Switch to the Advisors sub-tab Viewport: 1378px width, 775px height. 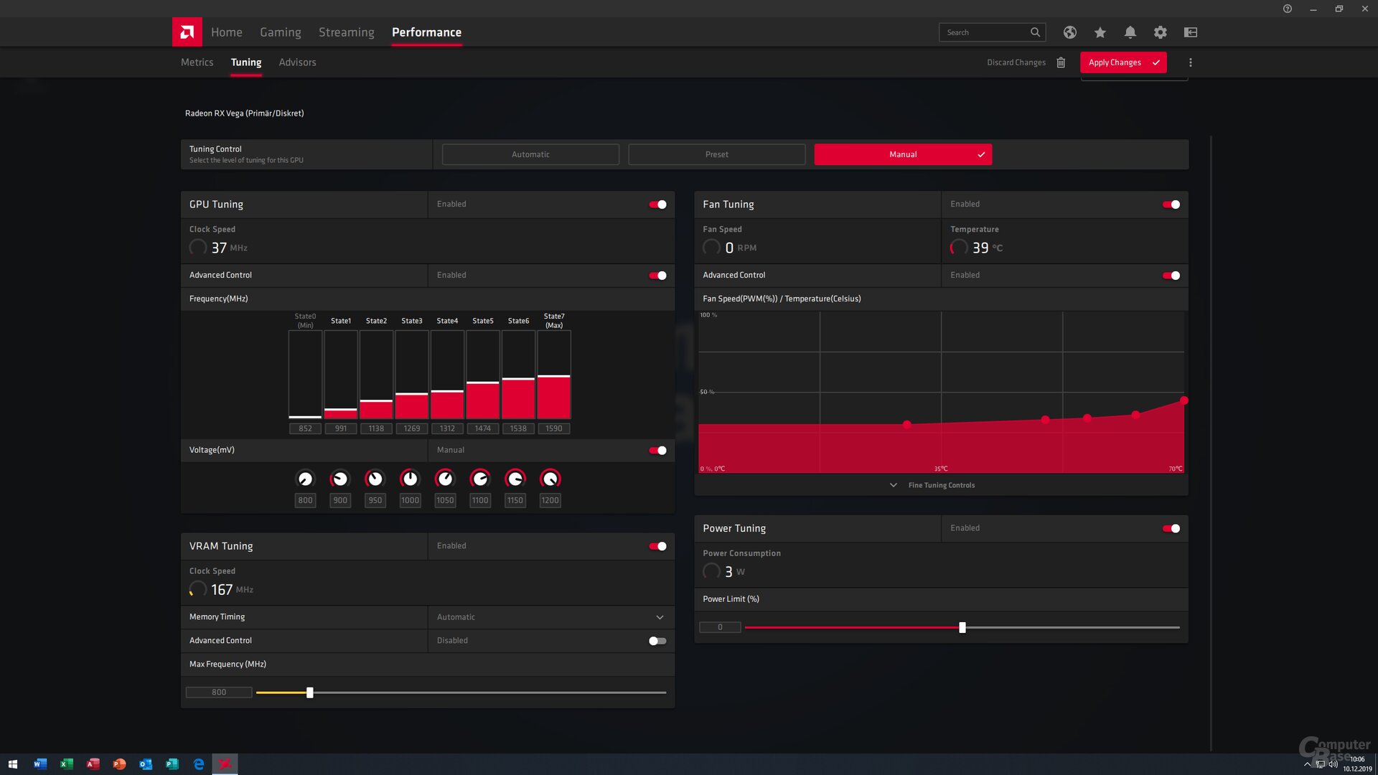[x=297, y=62]
